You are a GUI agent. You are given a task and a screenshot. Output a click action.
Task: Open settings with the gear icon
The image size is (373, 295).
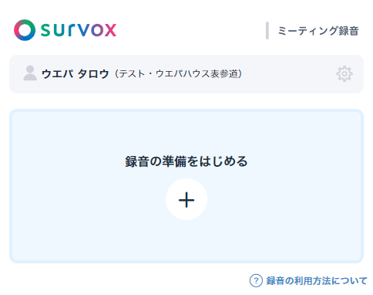pos(344,74)
